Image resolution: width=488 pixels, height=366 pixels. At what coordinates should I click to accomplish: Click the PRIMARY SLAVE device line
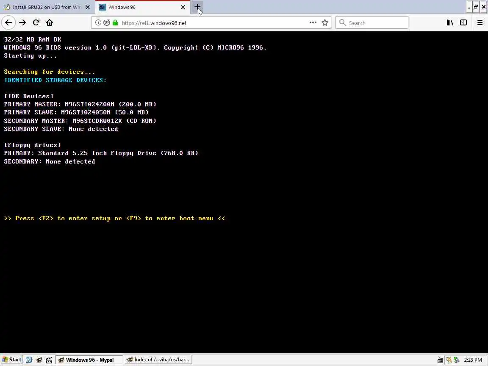(x=76, y=112)
